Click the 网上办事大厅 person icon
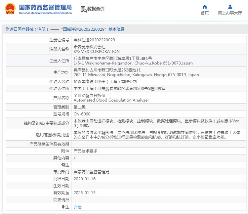This screenshot has width=248, height=214. [x=230, y=7]
